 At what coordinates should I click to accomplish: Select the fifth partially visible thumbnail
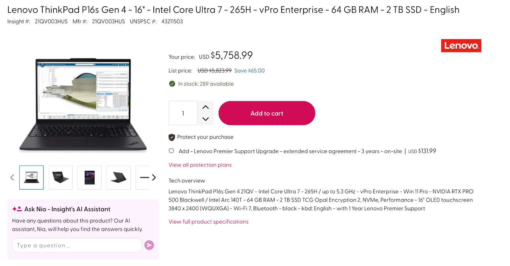(142, 177)
